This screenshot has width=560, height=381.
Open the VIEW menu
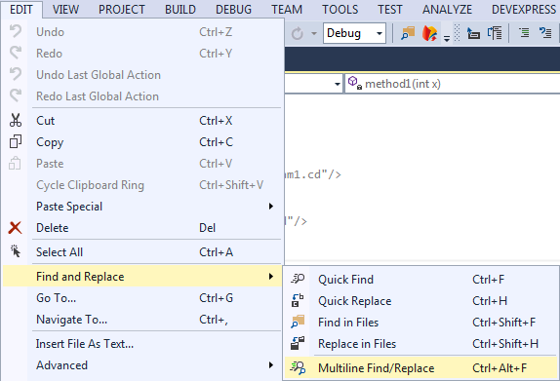click(x=65, y=10)
